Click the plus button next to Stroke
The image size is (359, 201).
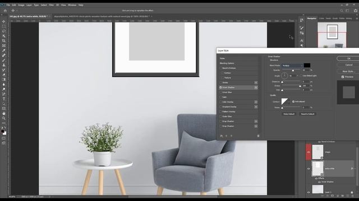pos(256,83)
